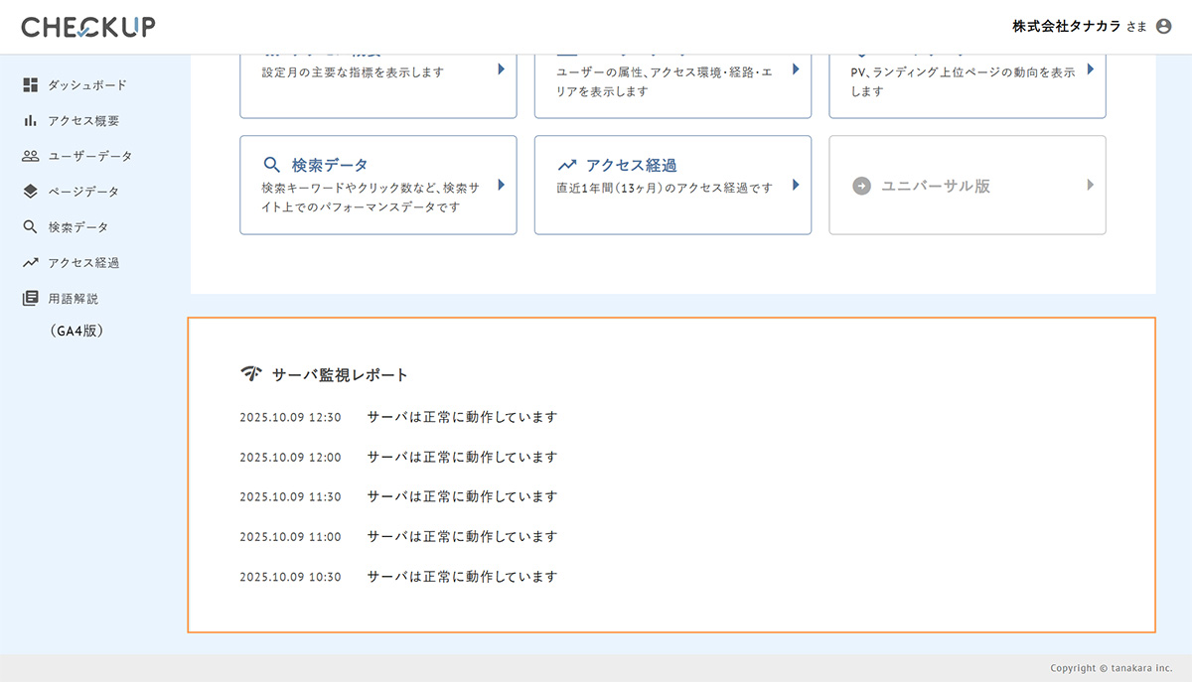Click the book icon for 用語解説

pyautogui.click(x=30, y=298)
